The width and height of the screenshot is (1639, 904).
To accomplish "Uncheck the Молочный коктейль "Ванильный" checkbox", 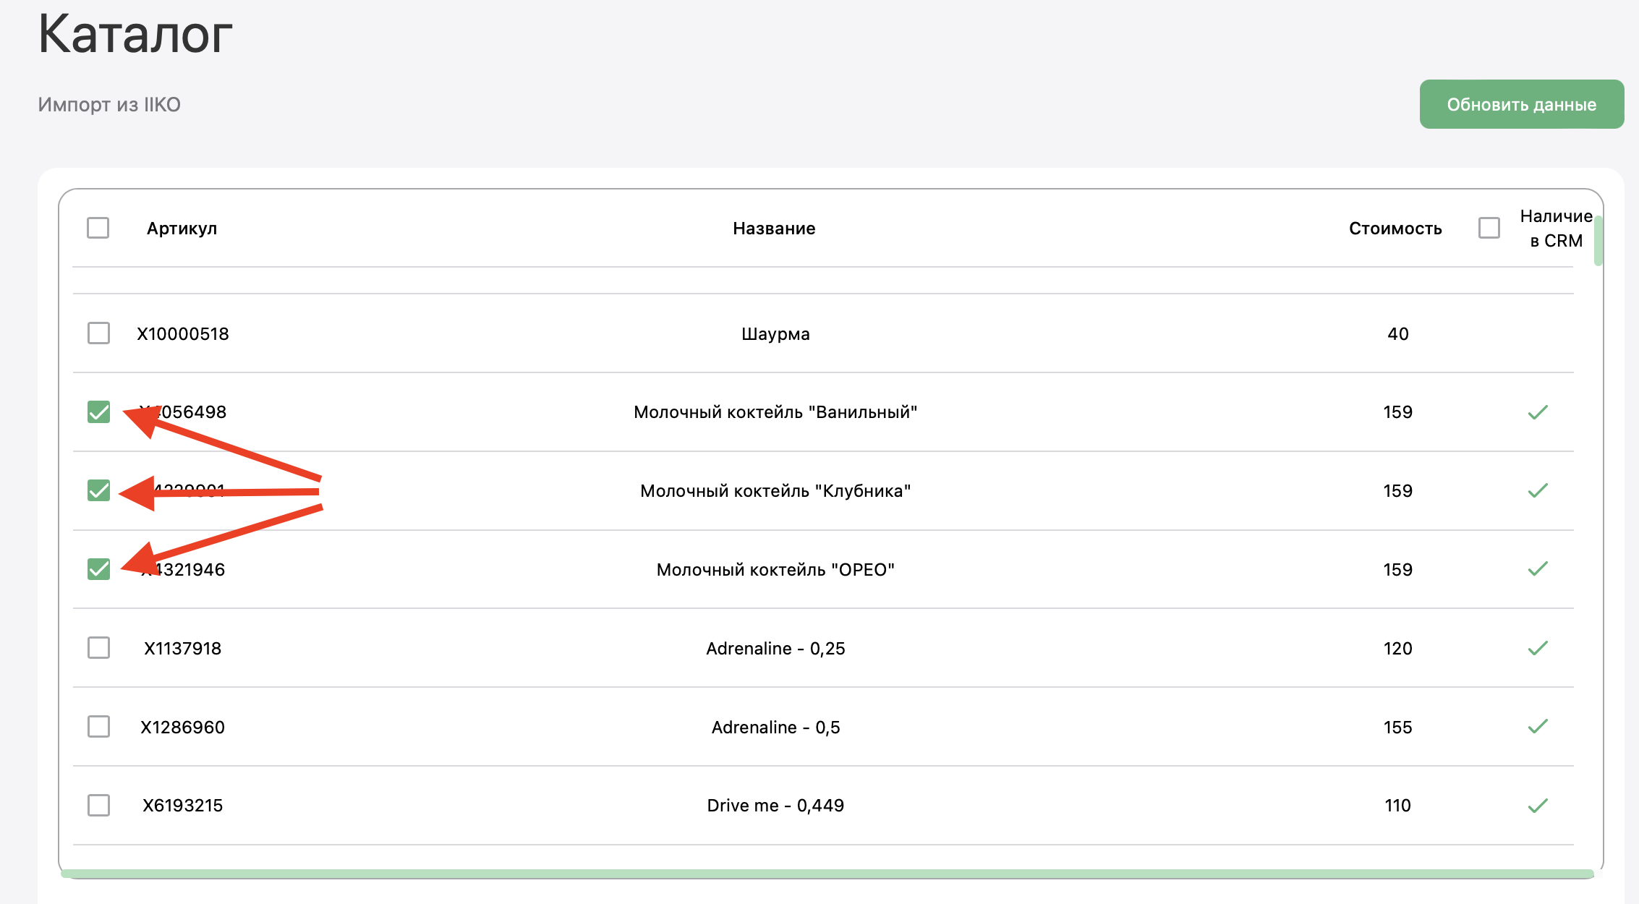I will 98,412.
